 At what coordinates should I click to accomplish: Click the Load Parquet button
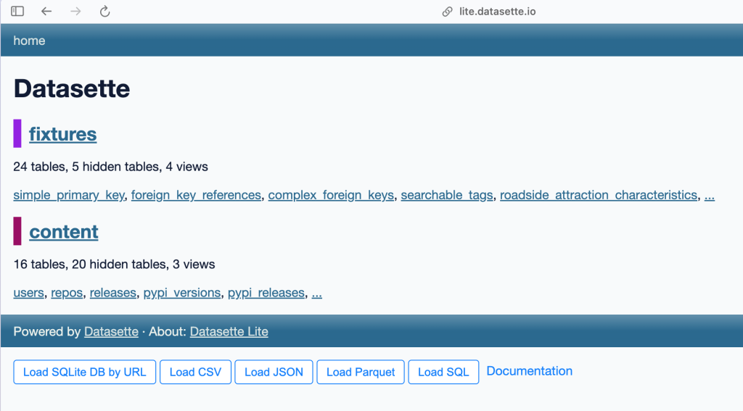click(360, 372)
